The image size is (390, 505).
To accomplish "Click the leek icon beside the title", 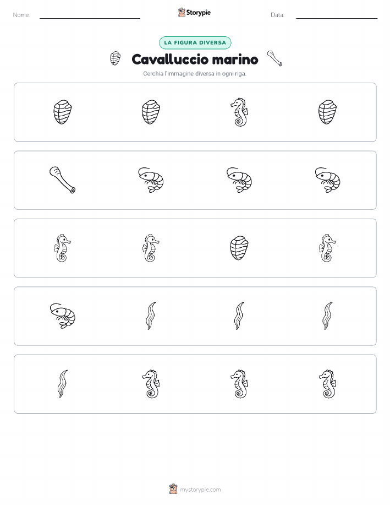I will click(274, 58).
